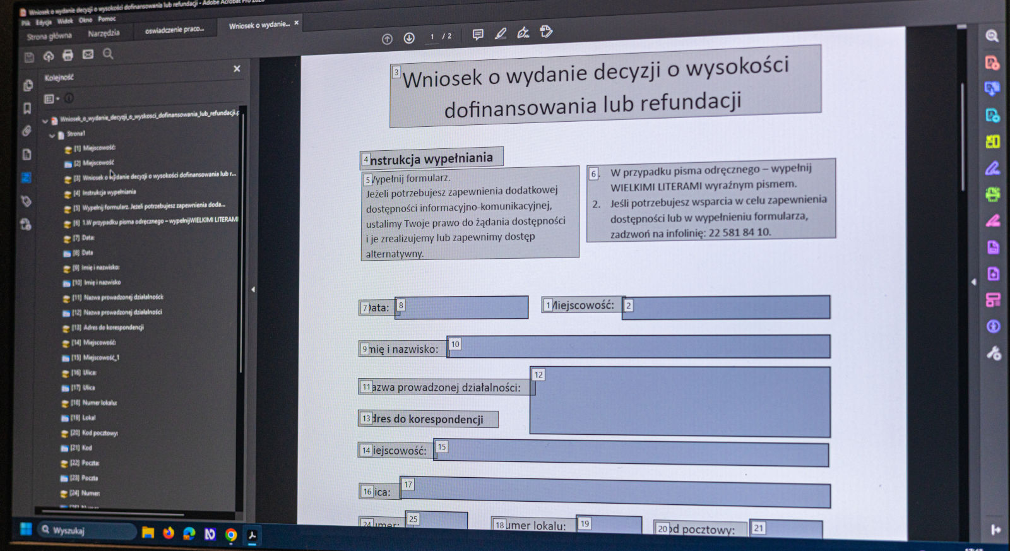This screenshot has height=551, width=1010.
Task: Click the page number field
Action: [432, 37]
